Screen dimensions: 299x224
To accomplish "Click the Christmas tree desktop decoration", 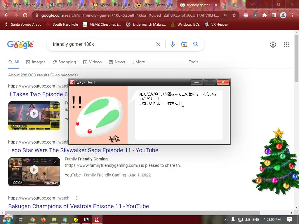I will (x=276, y=162).
